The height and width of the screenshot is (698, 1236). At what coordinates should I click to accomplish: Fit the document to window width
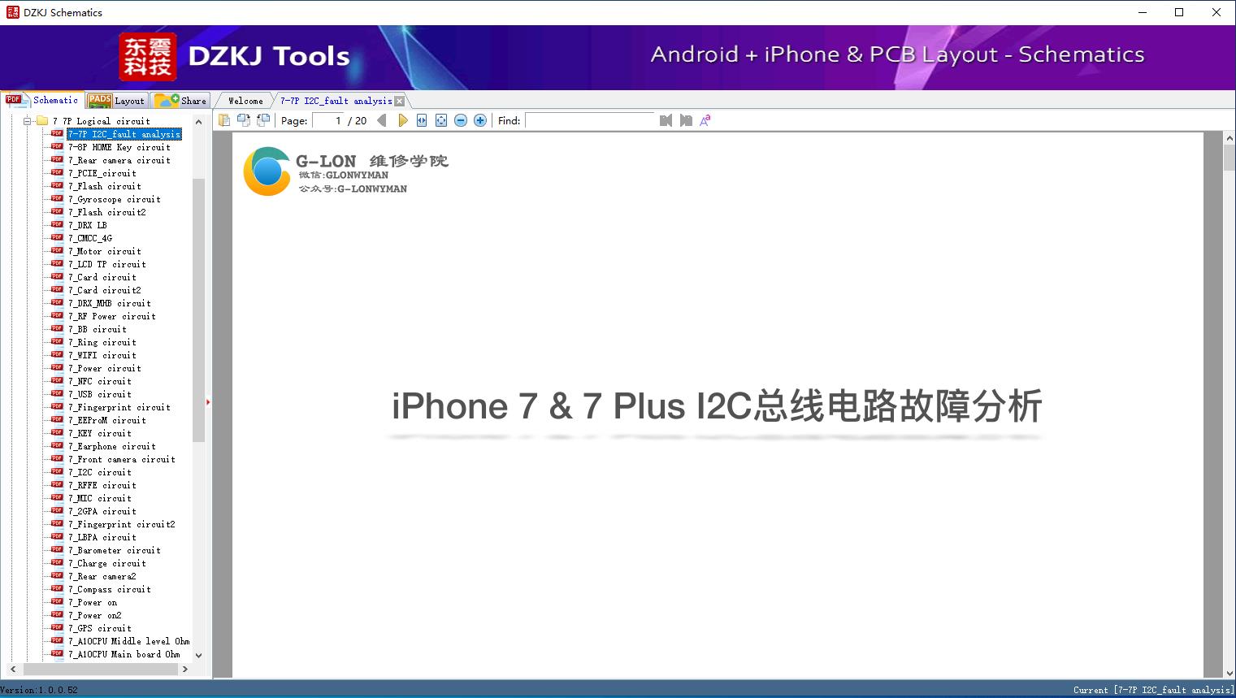(x=422, y=120)
